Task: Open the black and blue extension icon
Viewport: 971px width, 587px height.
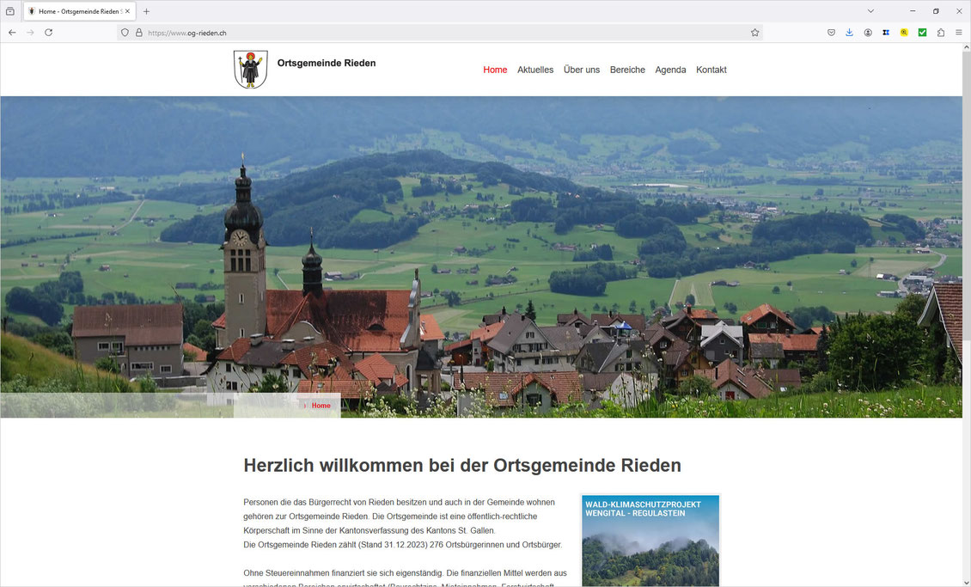Action: click(x=886, y=33)
